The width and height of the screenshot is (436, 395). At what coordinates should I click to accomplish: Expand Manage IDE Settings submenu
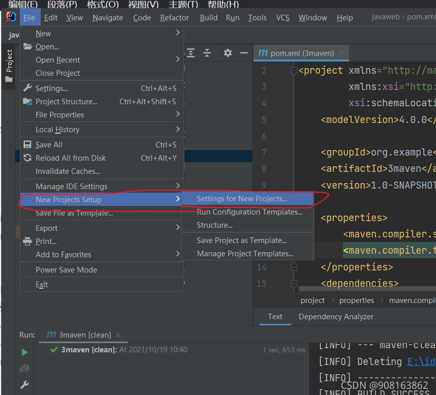click(x=178, y=186)
